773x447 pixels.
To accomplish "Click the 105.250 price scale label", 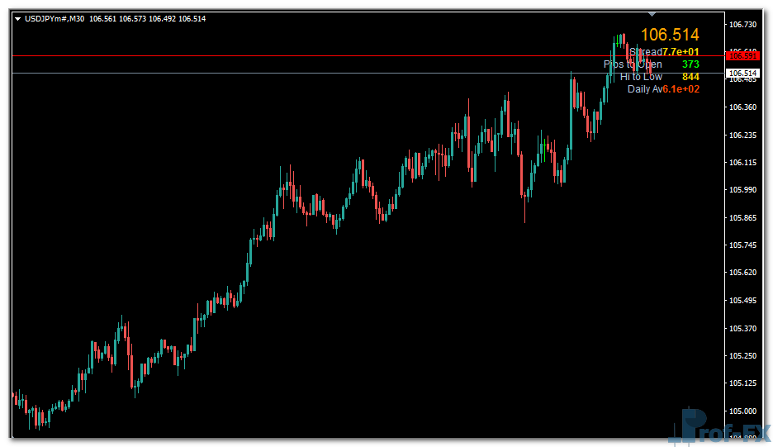I will (743, 356).
